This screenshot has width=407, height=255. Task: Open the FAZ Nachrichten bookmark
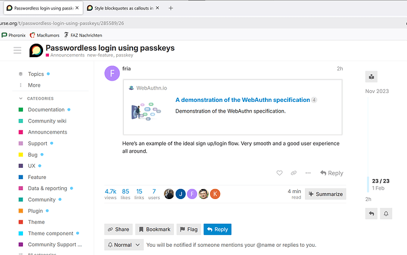pos(83,35)
